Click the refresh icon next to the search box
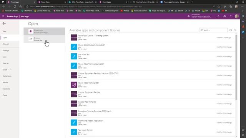 [x=231, y=30]
